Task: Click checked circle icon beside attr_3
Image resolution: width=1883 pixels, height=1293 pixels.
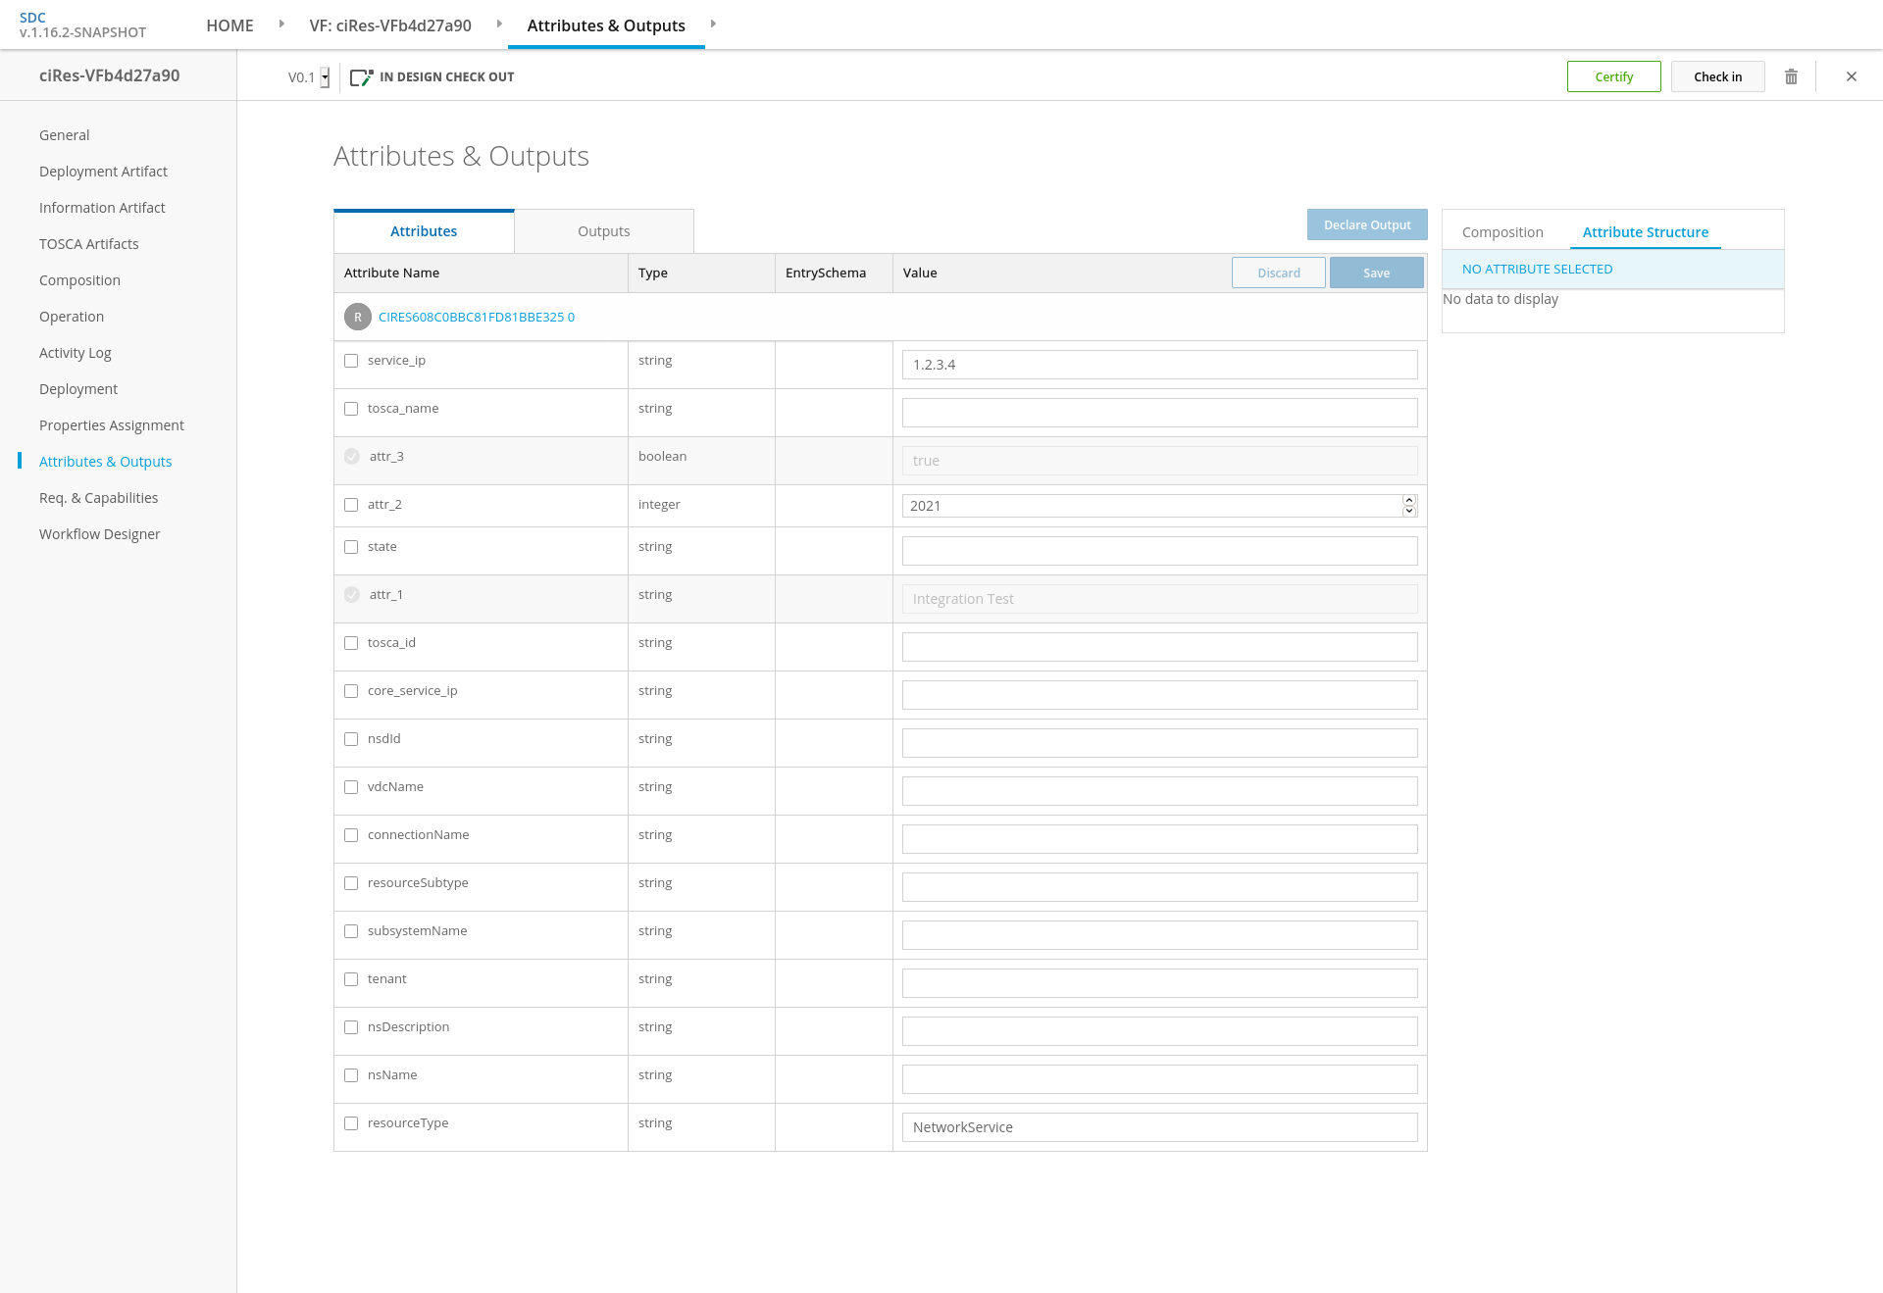Action: click(x=352, y=457)
